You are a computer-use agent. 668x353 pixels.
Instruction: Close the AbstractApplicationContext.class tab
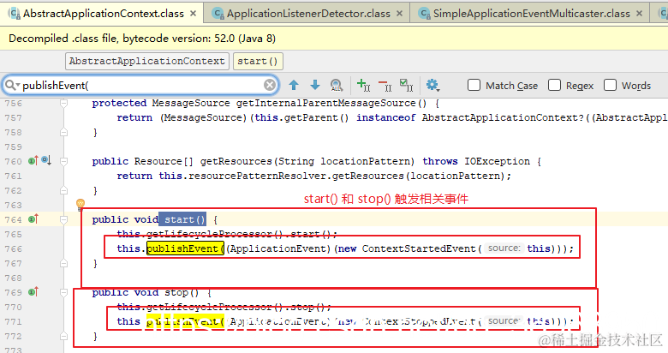click(x=193, y=14)
